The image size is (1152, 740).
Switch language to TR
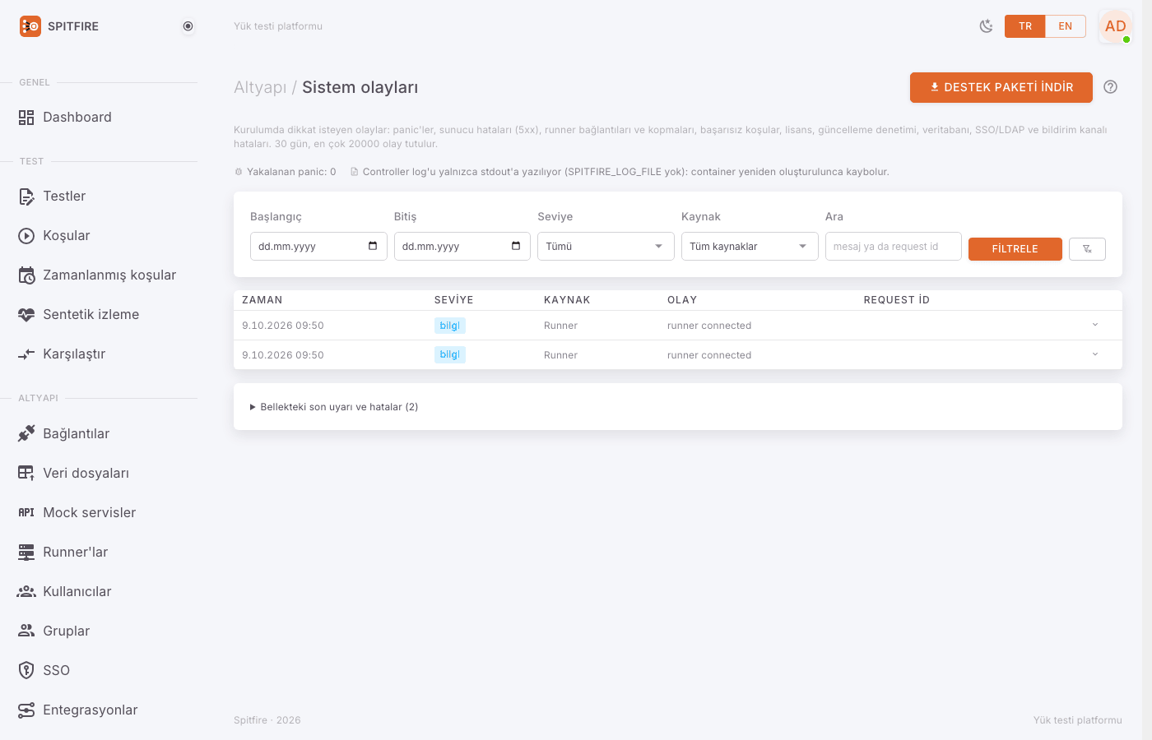coord(1025,26)
